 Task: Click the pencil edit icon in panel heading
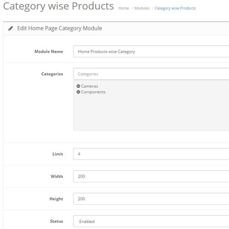coord(11,28)
